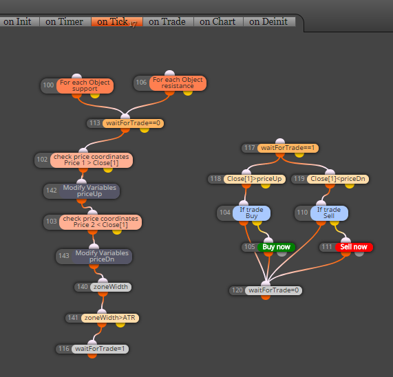Click yellow port of Price 2 check block
393x377 pixels.
pos(117,232)
